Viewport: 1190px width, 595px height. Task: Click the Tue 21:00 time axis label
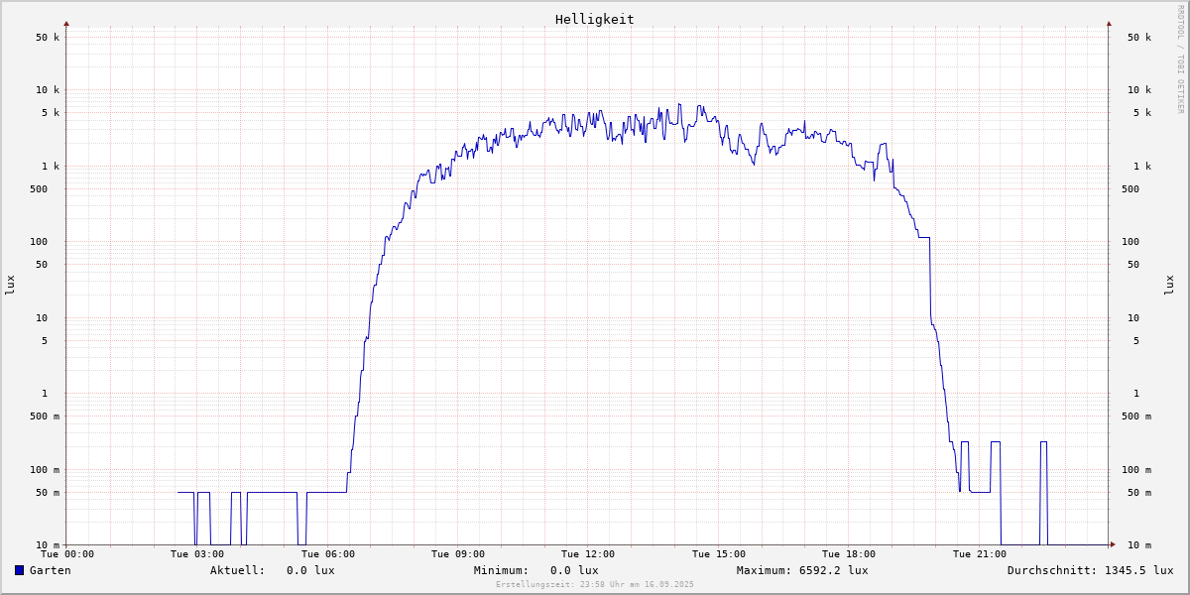point(979,554)
